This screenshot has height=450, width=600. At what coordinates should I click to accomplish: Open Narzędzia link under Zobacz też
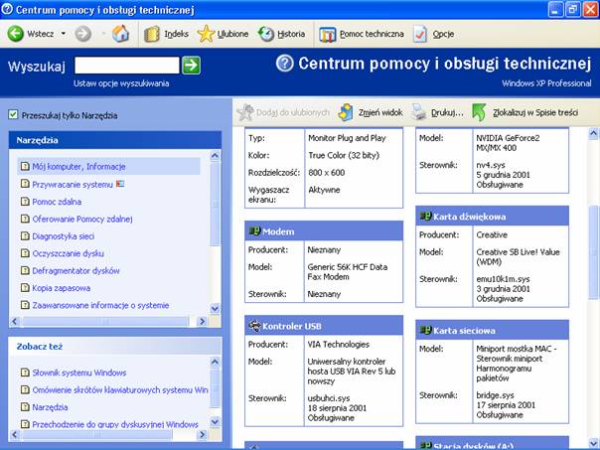[50, 407]
